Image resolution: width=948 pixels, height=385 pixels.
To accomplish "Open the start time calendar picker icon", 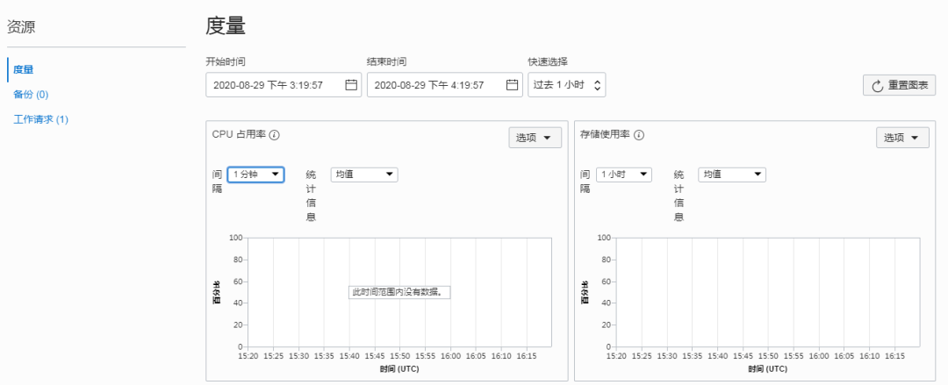I will (x=350, y=85).
